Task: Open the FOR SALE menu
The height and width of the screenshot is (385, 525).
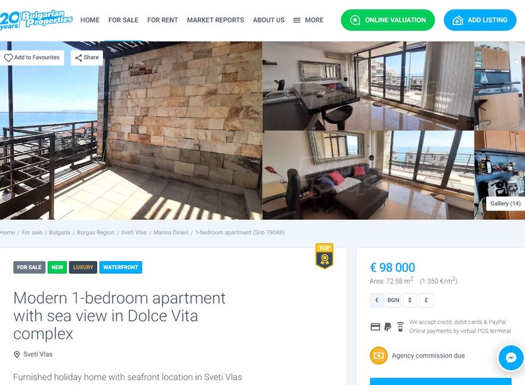Action: (123, 20)
